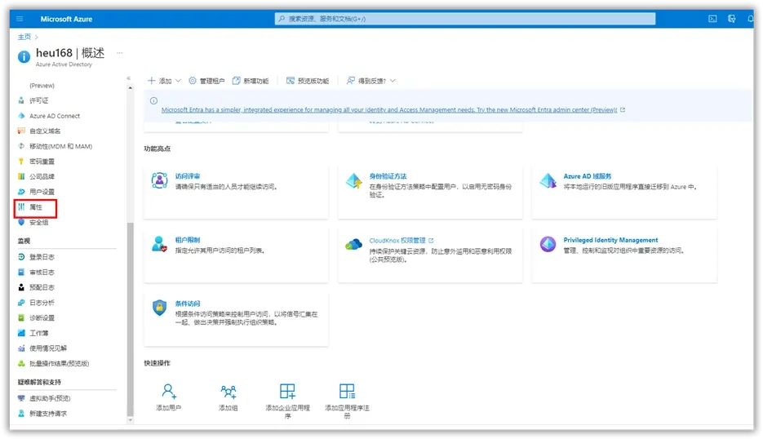The height and width of the screenshot is (439, 763).
Task: Click the sidebar scrollbar up arrow
Action: [x=130, y=88]
